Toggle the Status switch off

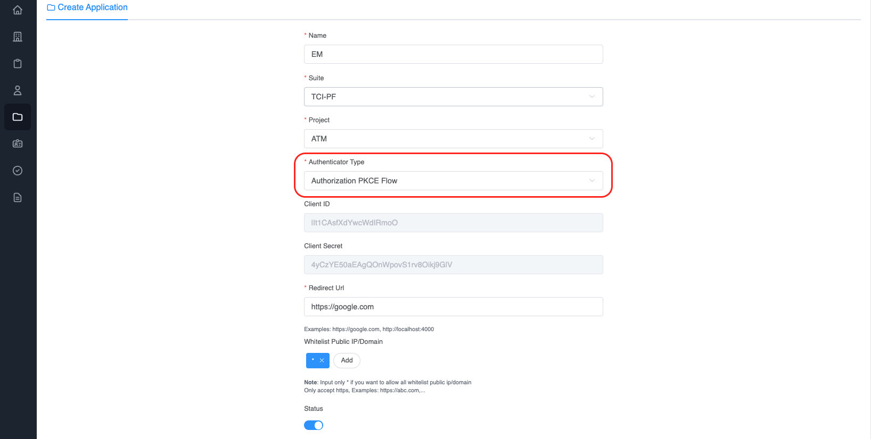click(314, 425)
